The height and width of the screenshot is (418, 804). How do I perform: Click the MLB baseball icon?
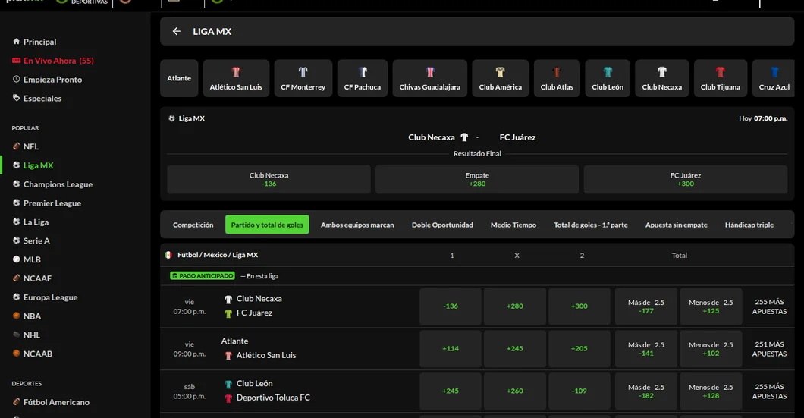[17, 259]
